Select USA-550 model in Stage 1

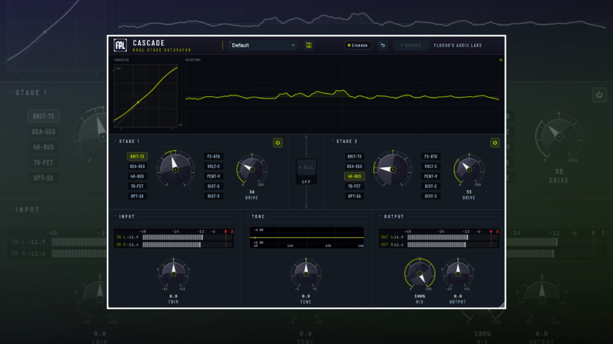[x=137, y=166]
